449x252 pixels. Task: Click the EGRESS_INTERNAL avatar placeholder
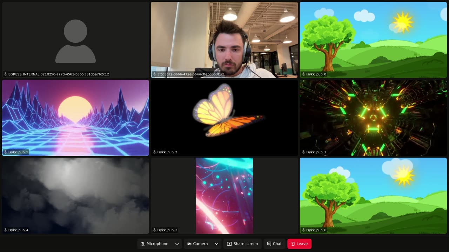coord(75,41)
